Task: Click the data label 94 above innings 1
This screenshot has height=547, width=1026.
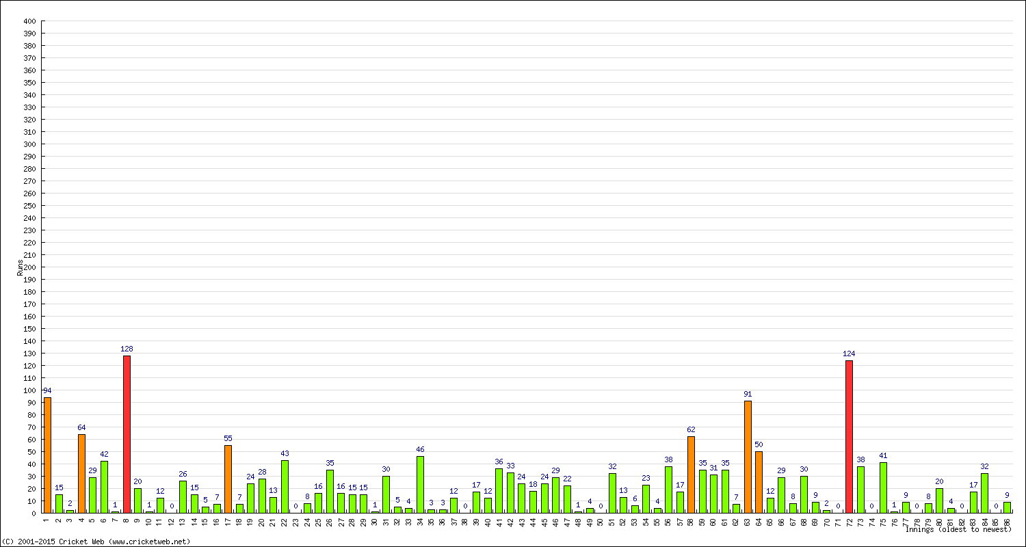Action: [47, 390]
